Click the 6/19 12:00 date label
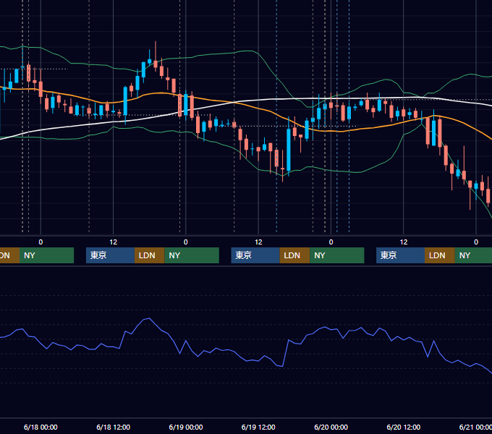 tap(258, 427)
